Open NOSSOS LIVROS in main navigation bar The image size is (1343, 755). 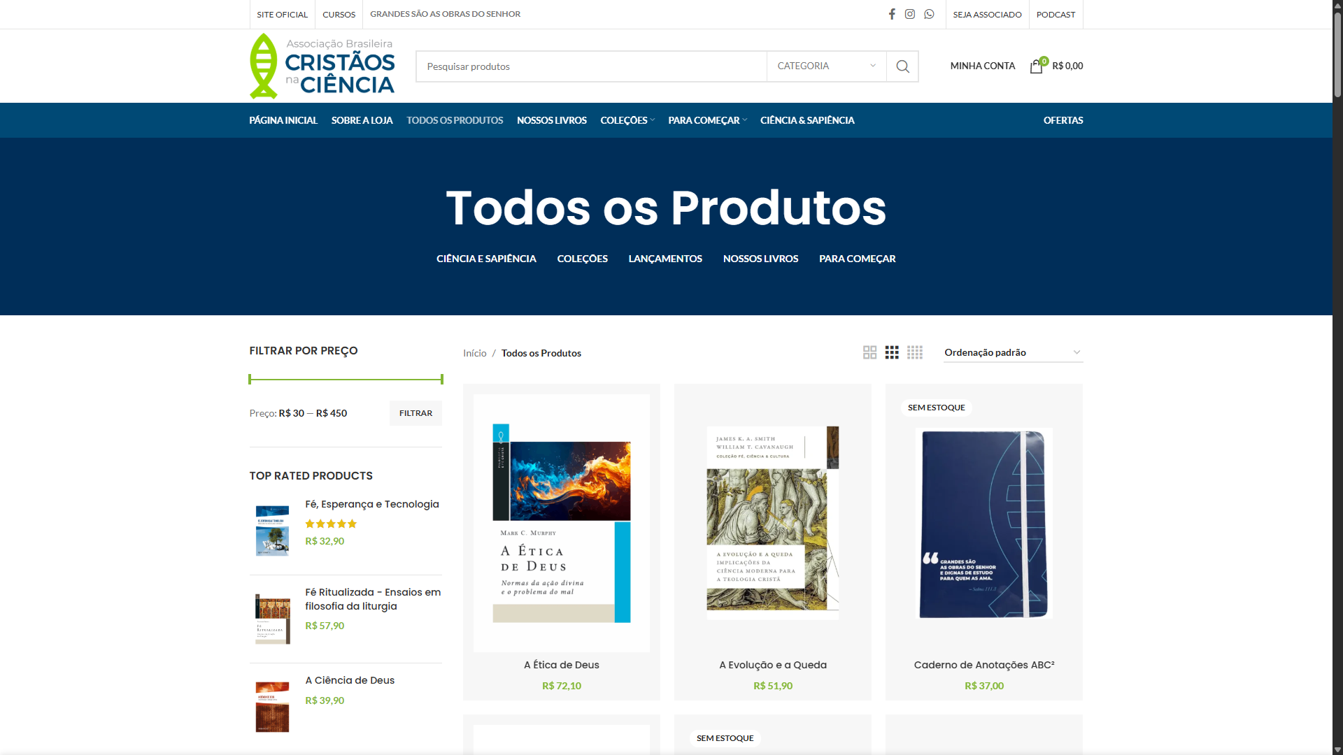pyautogui.click(x=552, y=120)
